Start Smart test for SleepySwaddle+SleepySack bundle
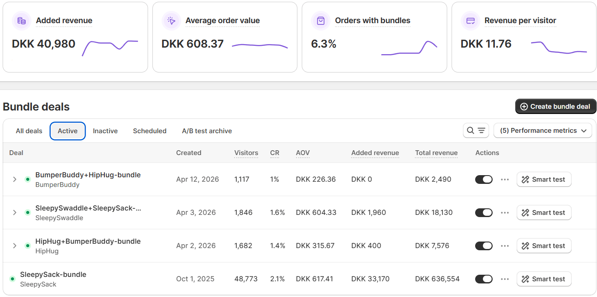The width and height of the screenshot is (597, 297). [544, 213]
